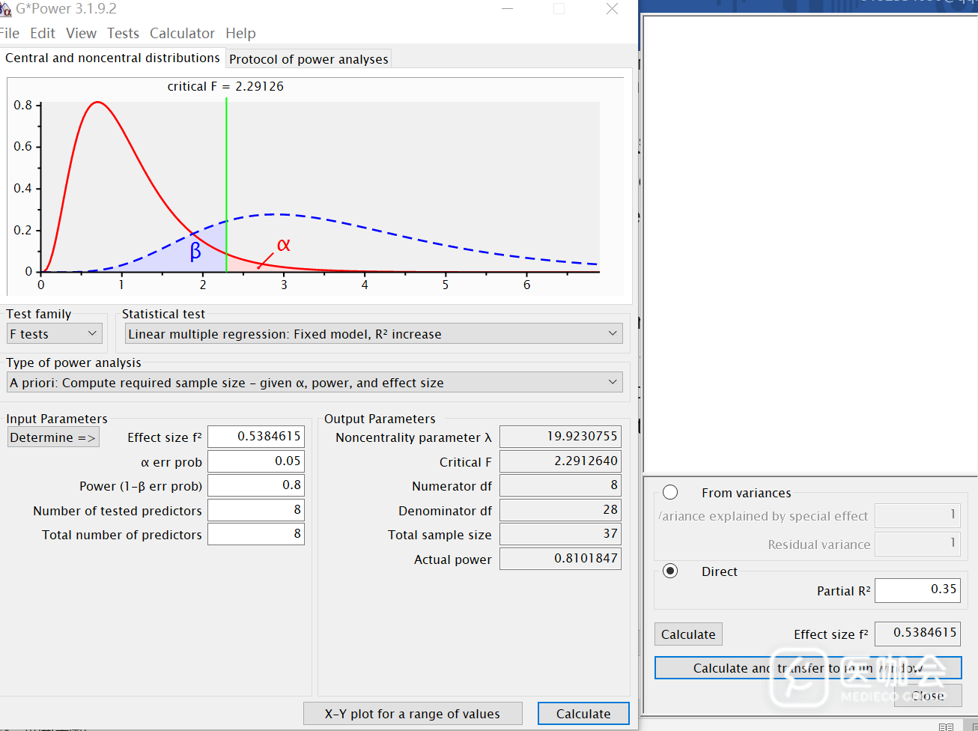Open the Test family dropdown
Screen dimensions: 978x731
(54, 334)
